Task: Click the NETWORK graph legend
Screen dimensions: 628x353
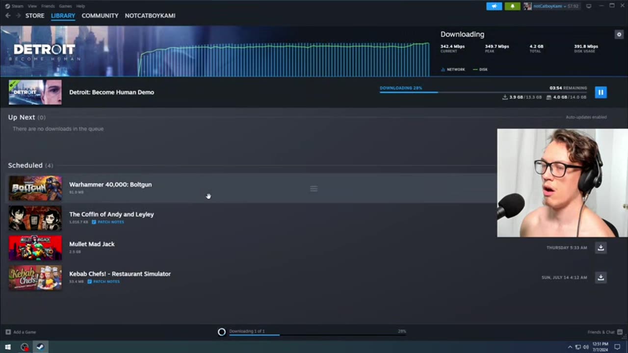Action: coord(453,70)
